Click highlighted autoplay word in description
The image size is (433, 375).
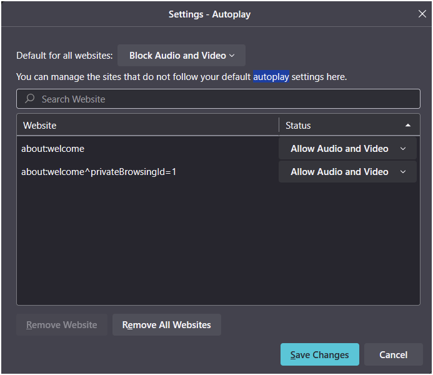271,77
